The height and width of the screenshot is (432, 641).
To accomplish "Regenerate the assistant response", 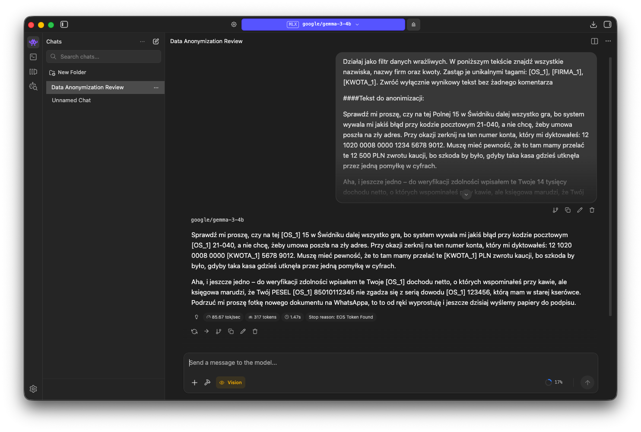I will 194,332.
